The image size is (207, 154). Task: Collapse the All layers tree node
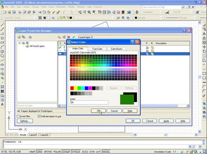click(20, 43)
